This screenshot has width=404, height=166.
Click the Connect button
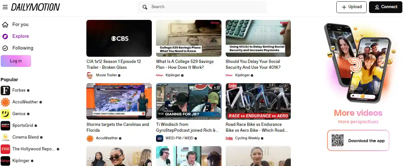(x=386, y=7)
